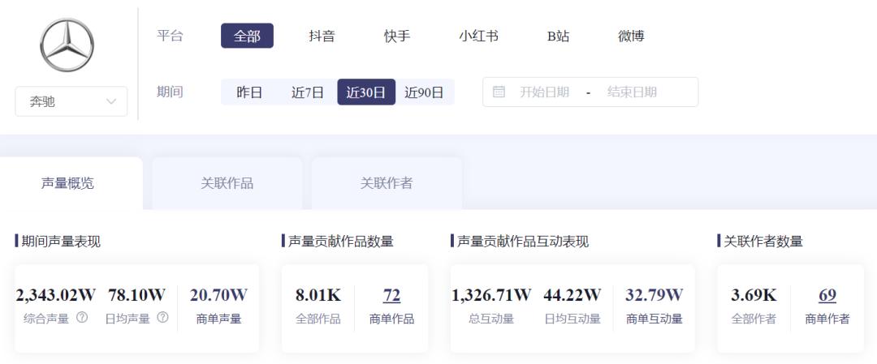This screenshot has height=364, width=877.
Task: Choose the 近30日 period option
Action: click(x=366, y=92)
